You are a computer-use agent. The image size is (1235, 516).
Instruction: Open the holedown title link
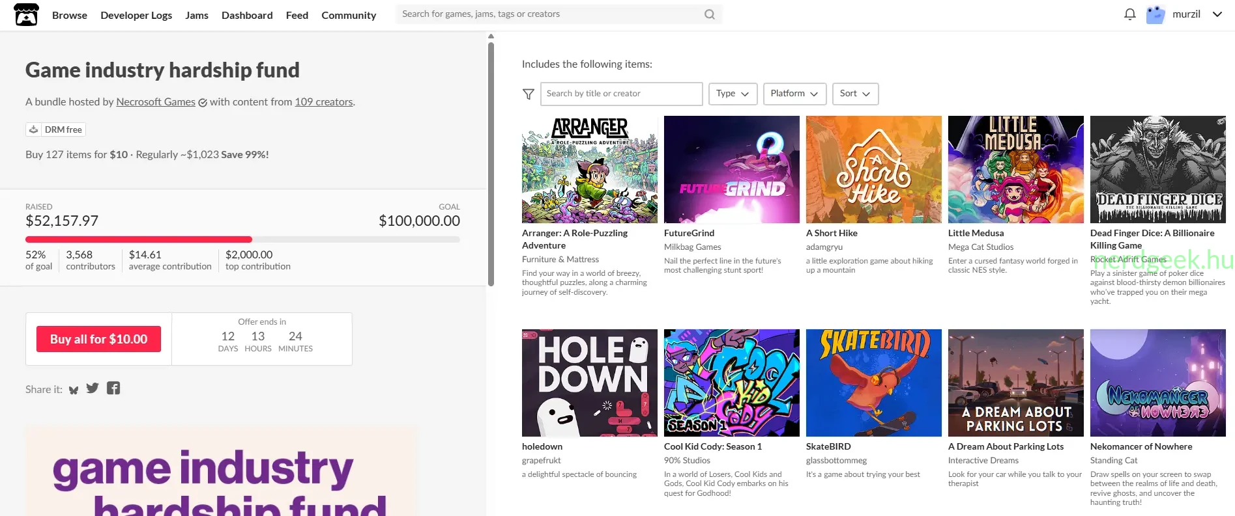(x=542, y=446)
